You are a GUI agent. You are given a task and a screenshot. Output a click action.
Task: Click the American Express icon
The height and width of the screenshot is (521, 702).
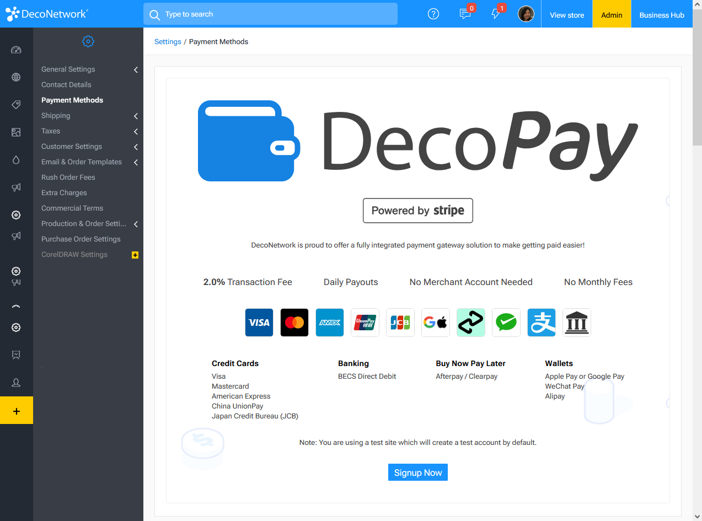click(330, 323)
